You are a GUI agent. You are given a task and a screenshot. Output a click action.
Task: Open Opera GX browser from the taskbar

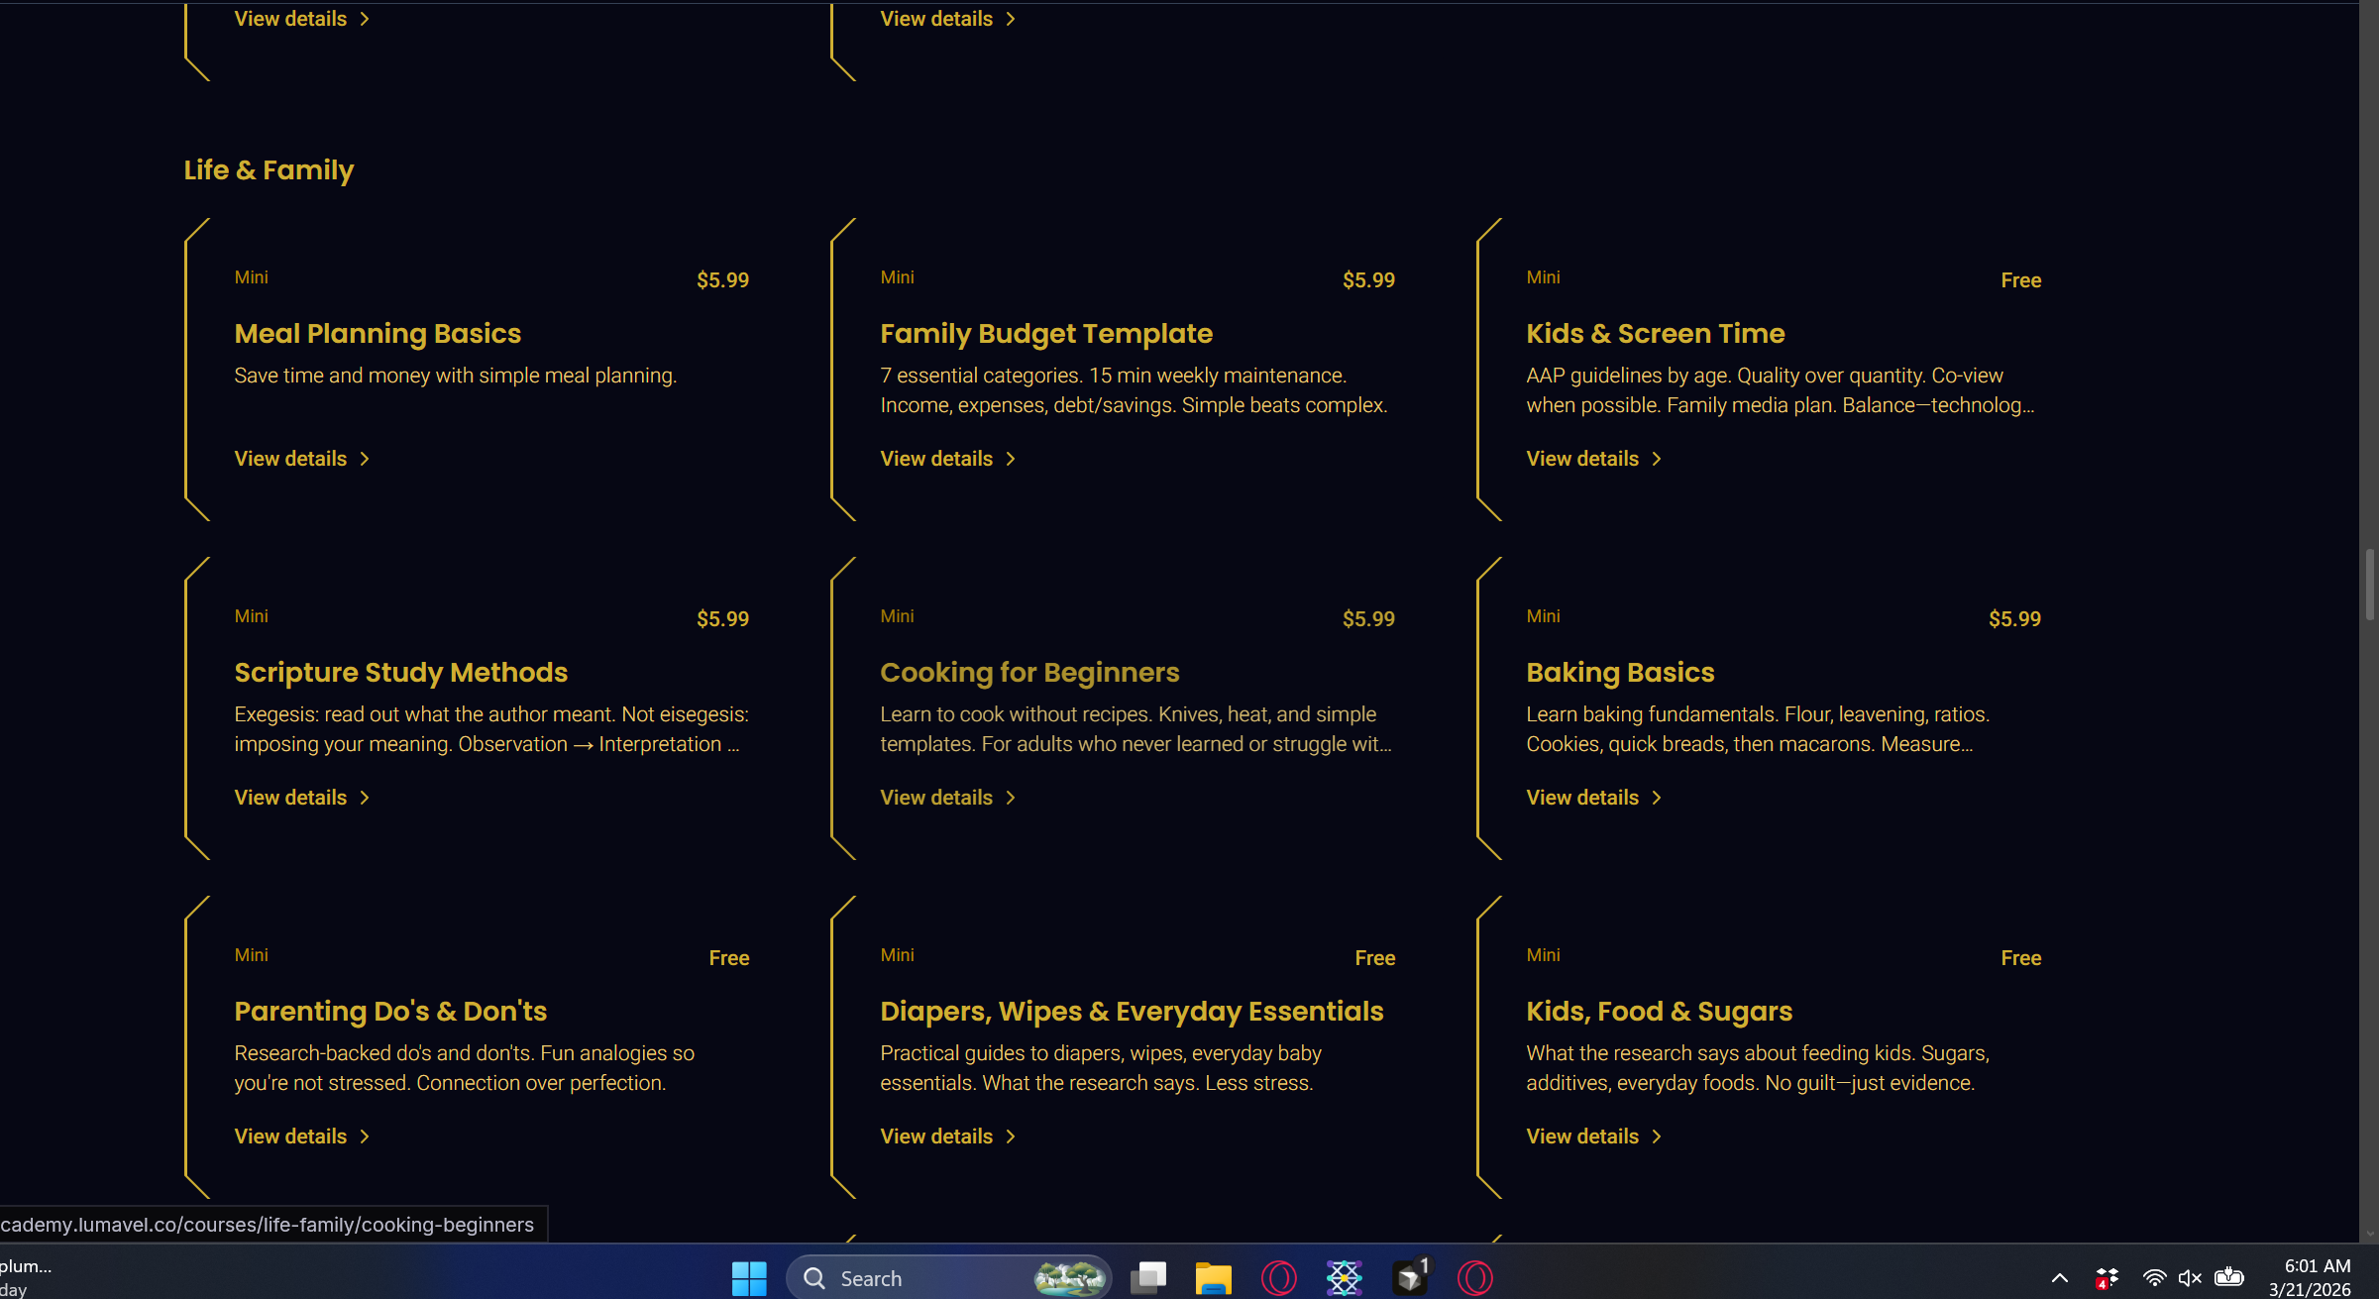(x=1279, y=1277)
